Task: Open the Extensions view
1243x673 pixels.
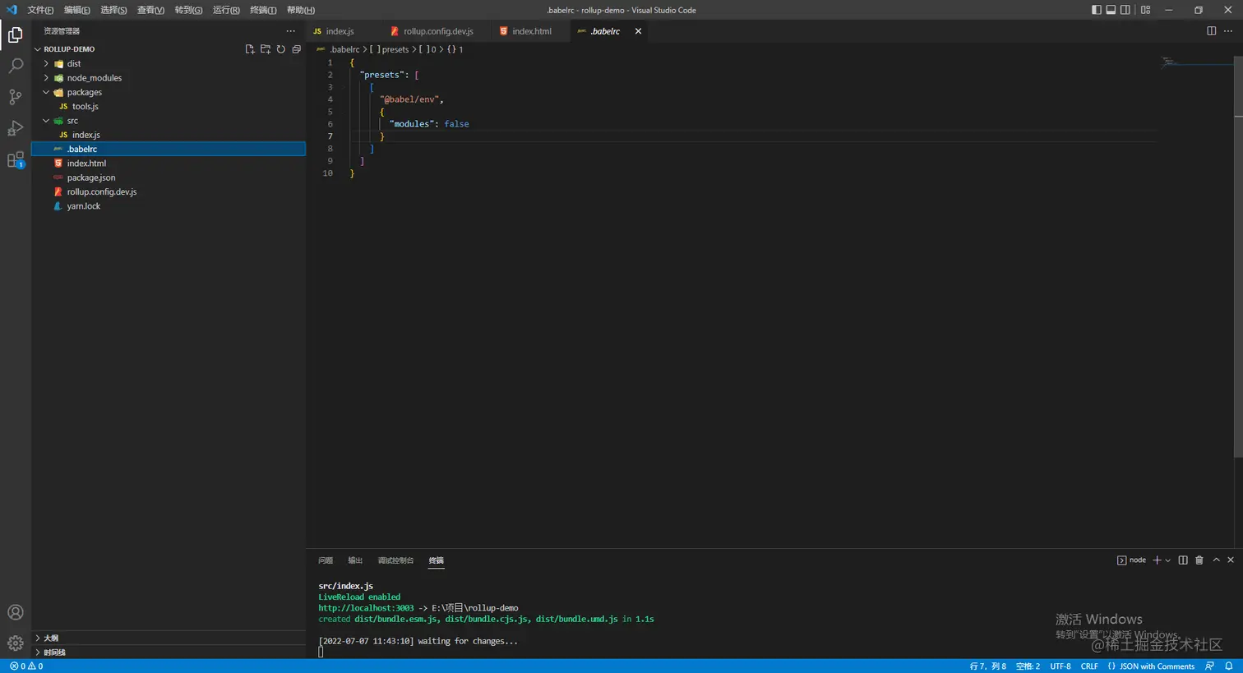Action: coord(15,159)
